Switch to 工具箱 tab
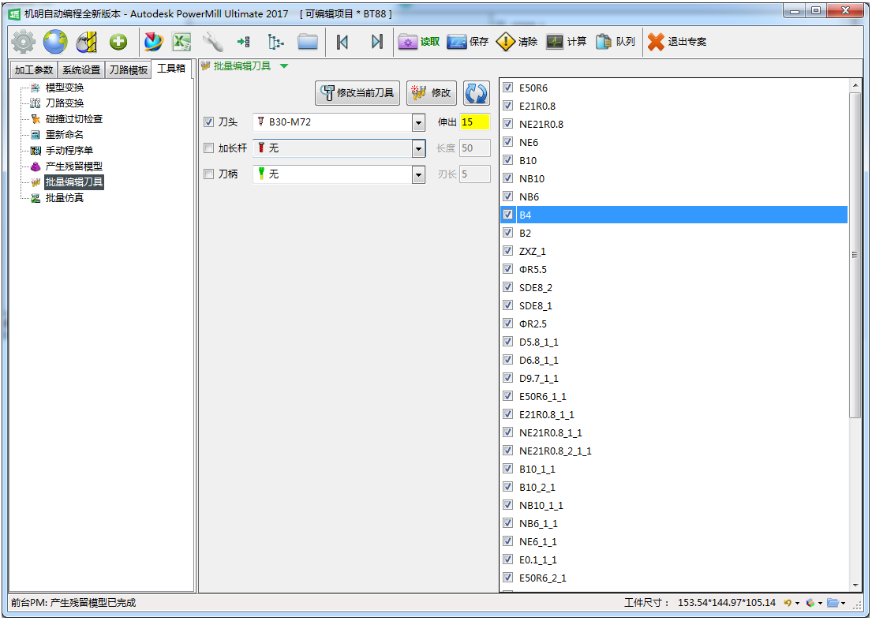 171,69
